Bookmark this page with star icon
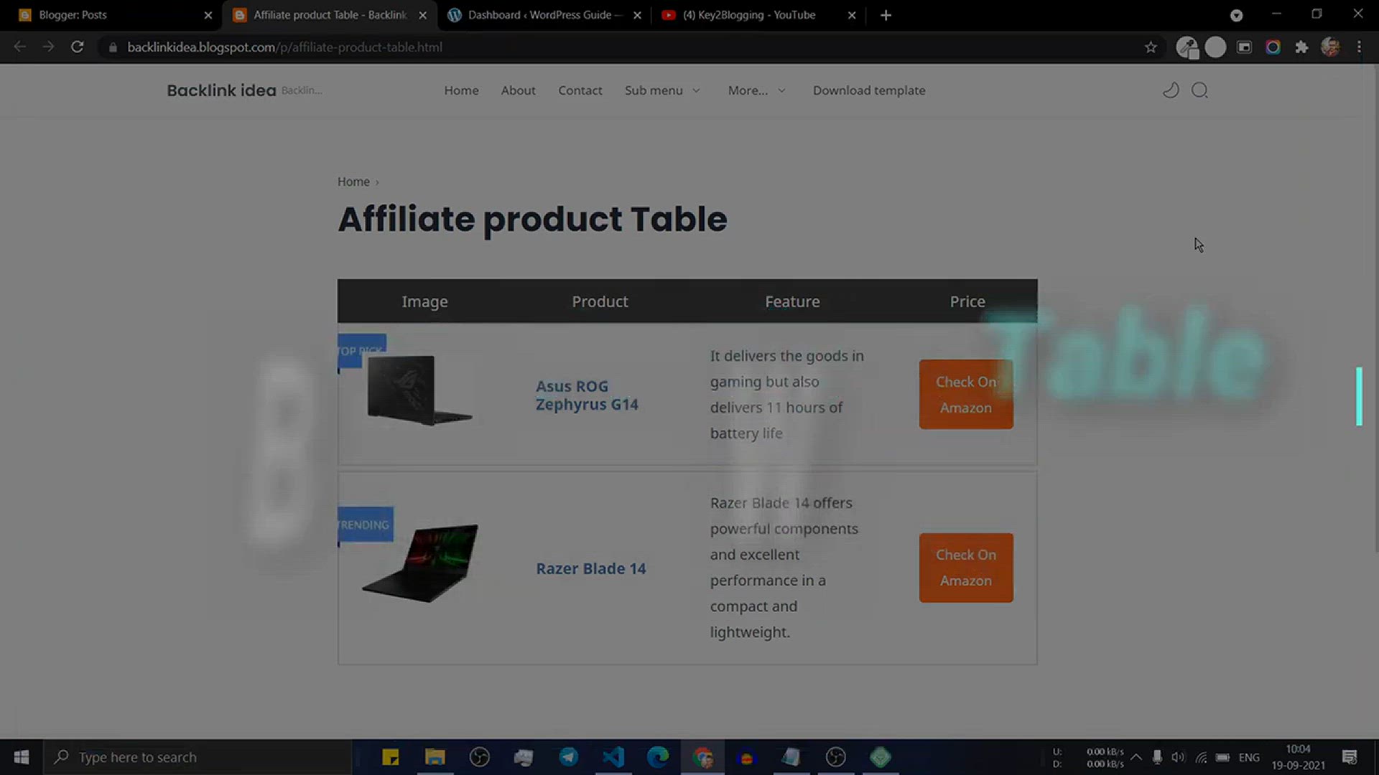1379x775 pixels. point(1151,47)
